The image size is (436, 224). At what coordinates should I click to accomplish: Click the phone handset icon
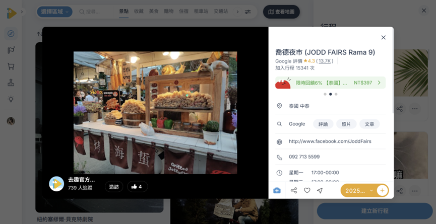[x=279, y=158]
